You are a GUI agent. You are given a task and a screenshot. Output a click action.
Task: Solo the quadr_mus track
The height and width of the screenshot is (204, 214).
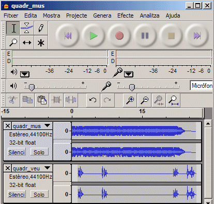pyautogui.click(x=39, y=152)
